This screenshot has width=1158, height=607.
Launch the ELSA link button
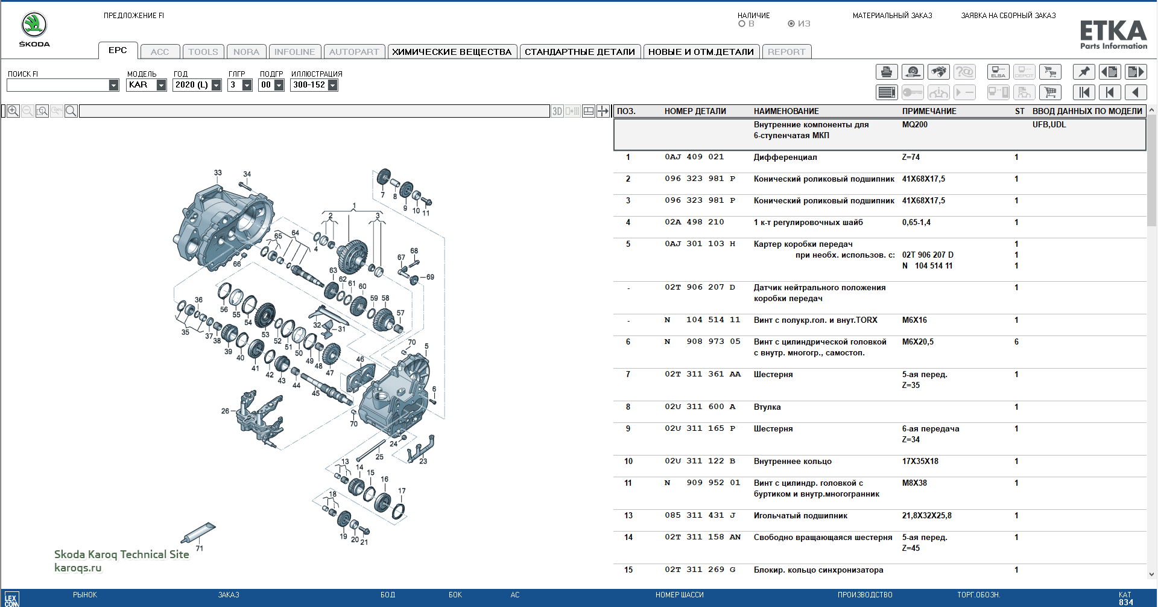point(998,72)
